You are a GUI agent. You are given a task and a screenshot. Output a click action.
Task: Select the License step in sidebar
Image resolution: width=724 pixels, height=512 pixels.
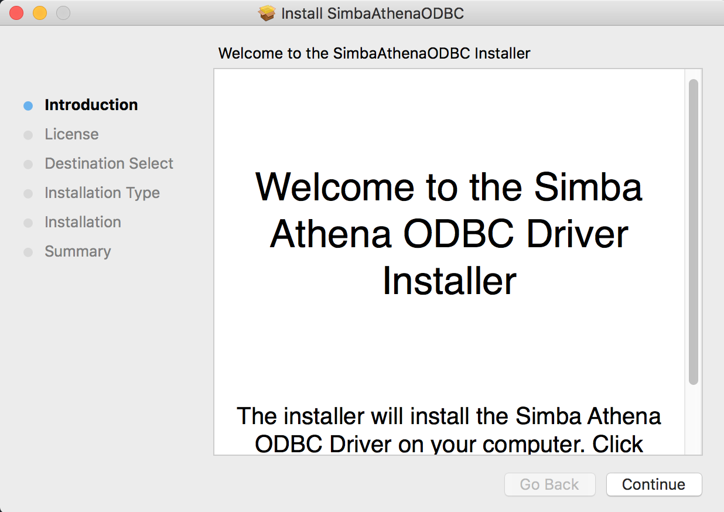71,134
